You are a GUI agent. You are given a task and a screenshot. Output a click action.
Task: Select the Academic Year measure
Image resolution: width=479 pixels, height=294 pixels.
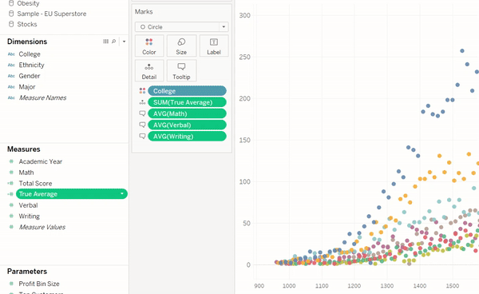[41, 161]
